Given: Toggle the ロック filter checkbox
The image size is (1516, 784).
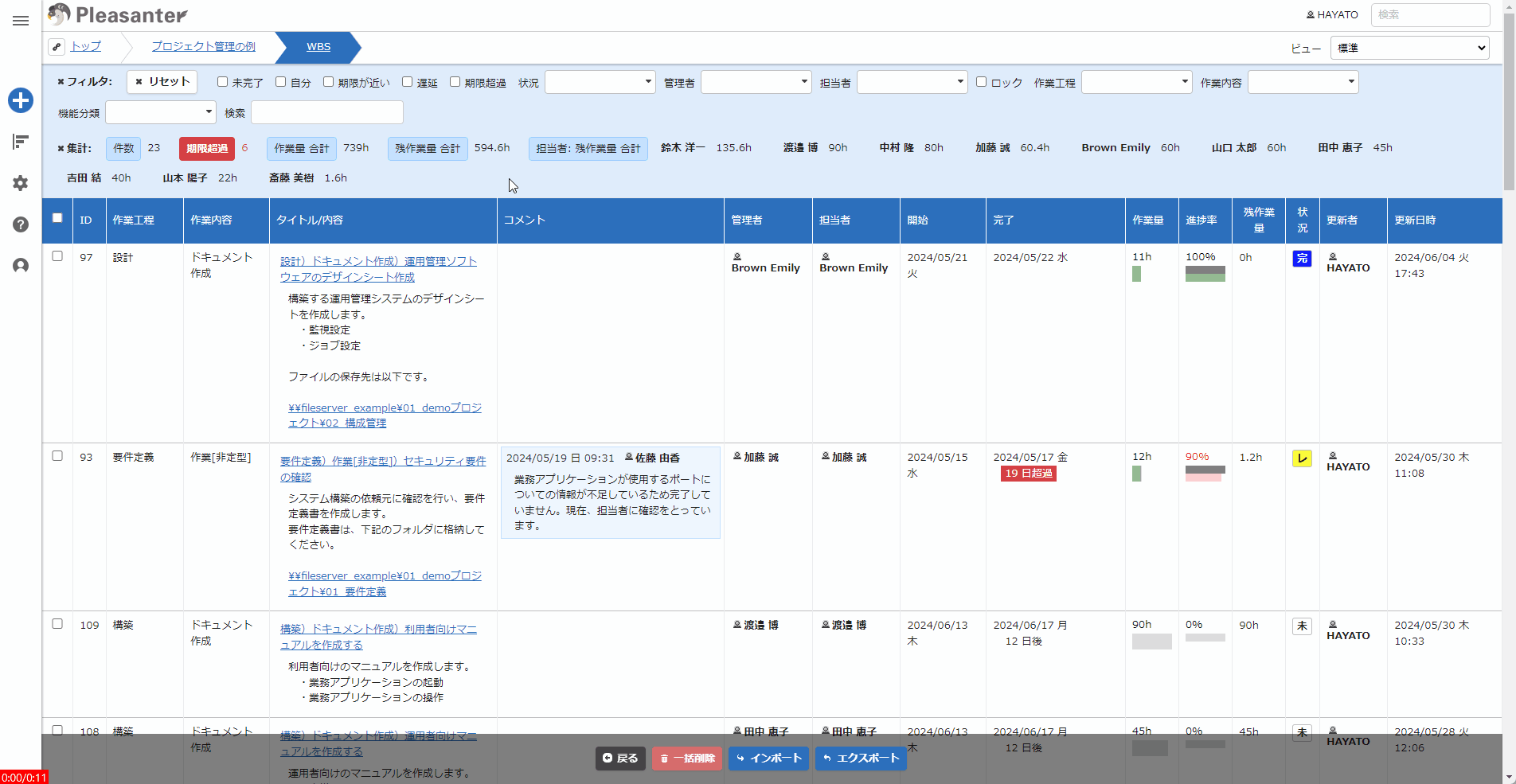Looking at the screenshot, I should [982, 82].
